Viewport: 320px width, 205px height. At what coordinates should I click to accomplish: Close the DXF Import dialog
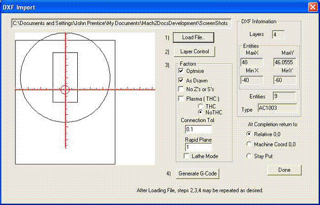313,7
